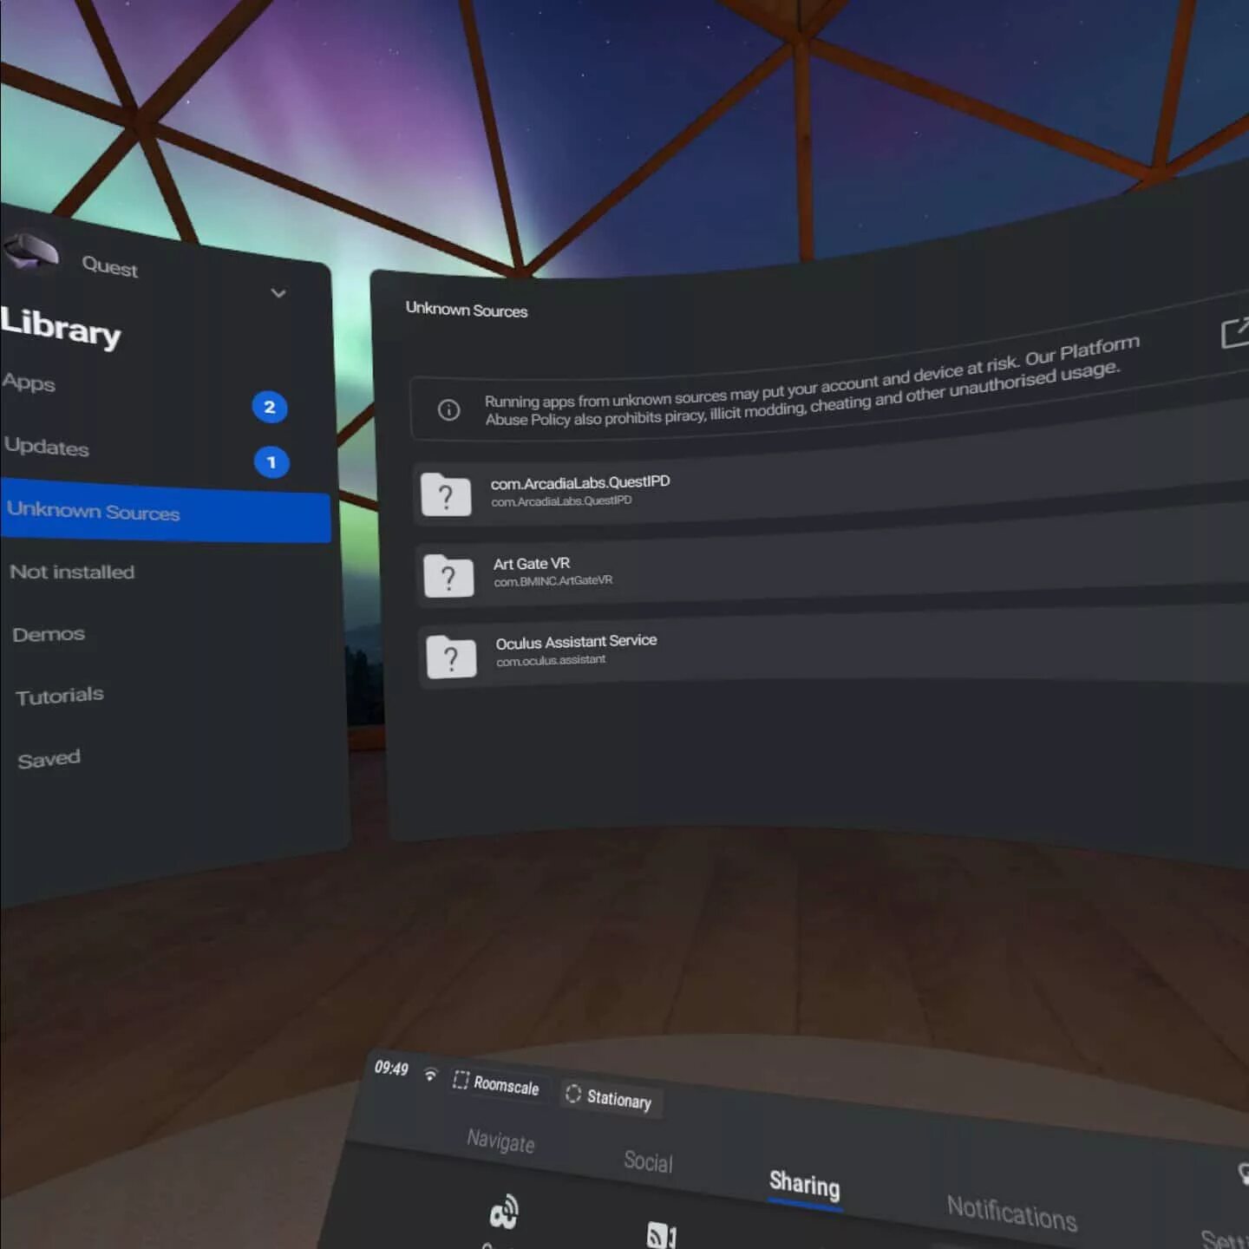
Task: Open Updates in the Library sidebar
Action: coord(46,447)
